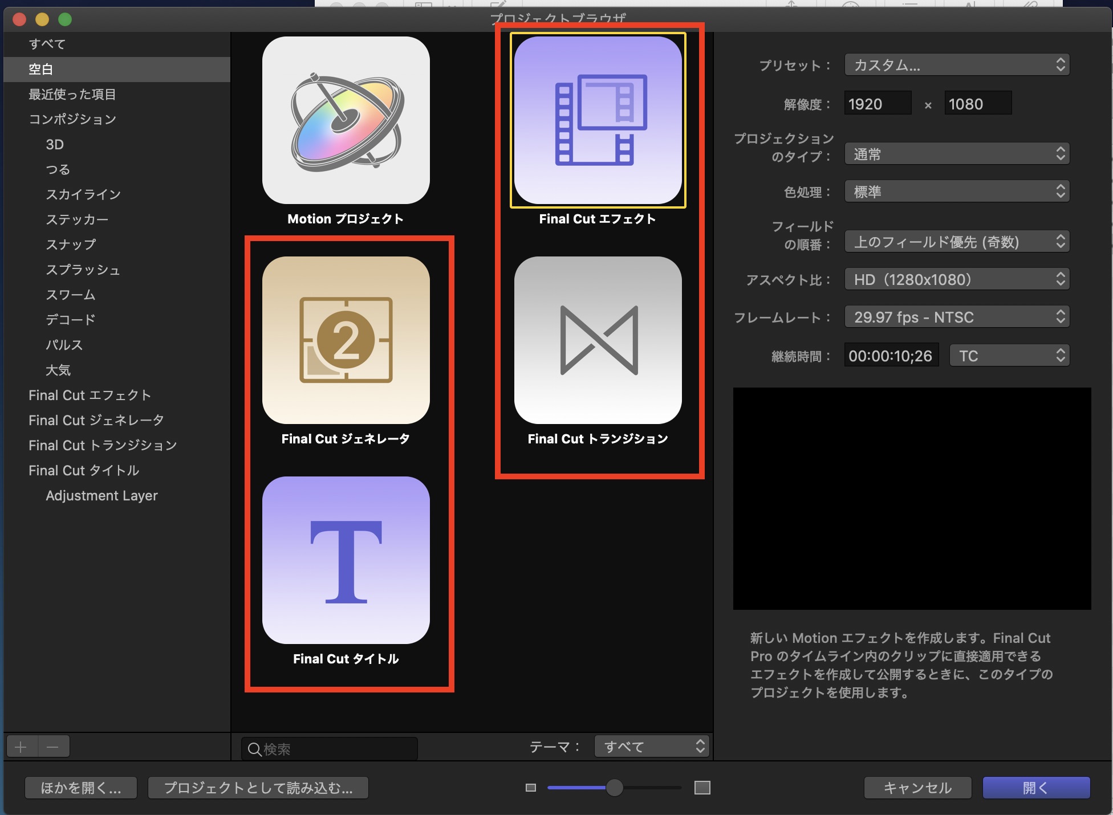Select 最近使った項目 in the sidebar
This screenshot has height=815, width=1113.
pos(72,94)
